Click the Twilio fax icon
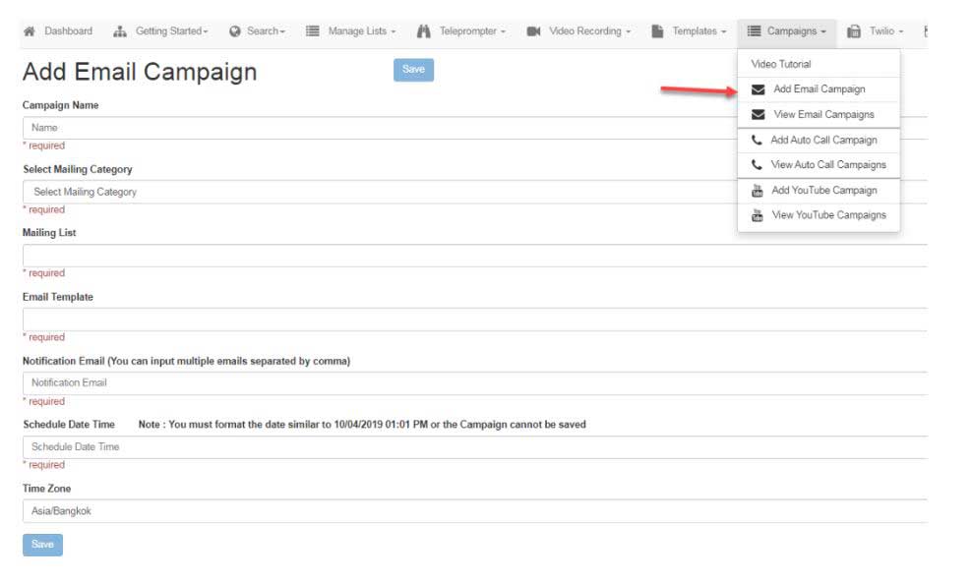 click(854, 31)
